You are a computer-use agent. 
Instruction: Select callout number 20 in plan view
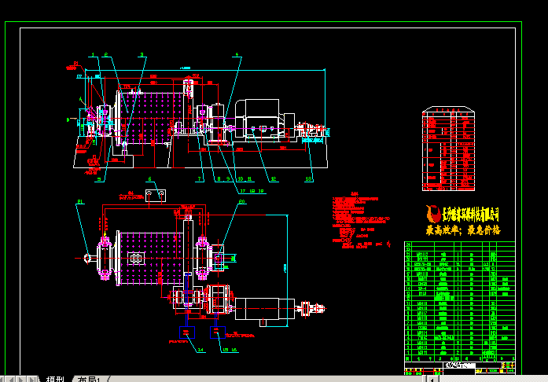(242, 202)
